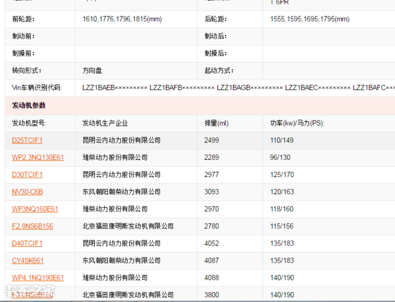Viewport: 395px width, 302px height.
Task: Click displacement value 2977
Action: pos(211,174)
